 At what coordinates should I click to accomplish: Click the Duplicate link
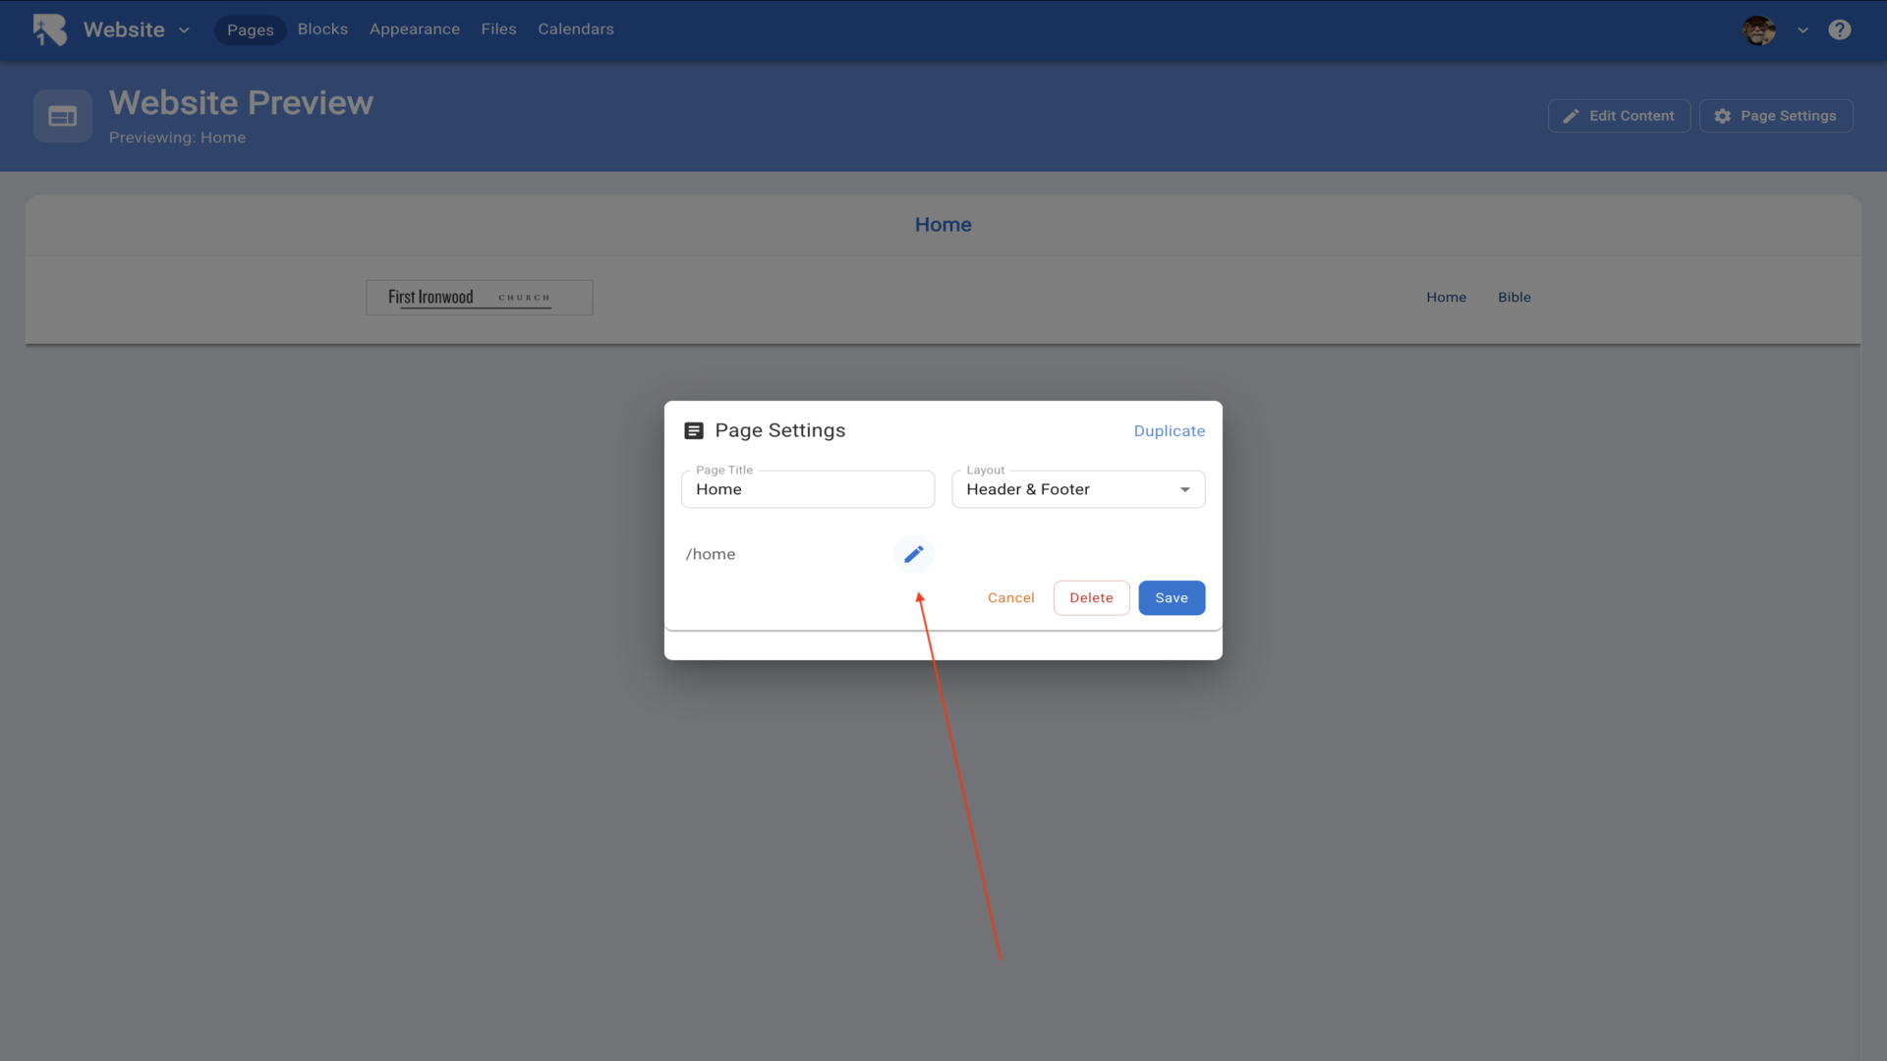point(1169,430)
